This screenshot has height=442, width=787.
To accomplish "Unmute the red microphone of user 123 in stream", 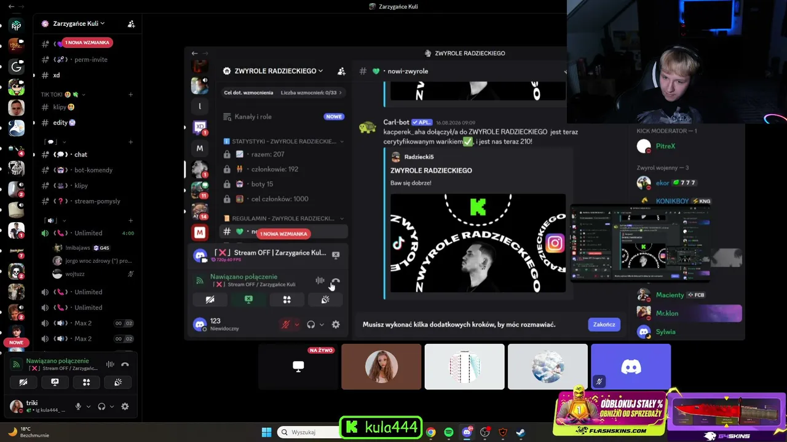I will point(285,324).
